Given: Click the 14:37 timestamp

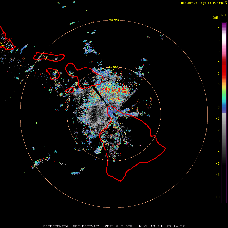Looking at the screenshot, I should pyautogui.click(x=179, y=226).
